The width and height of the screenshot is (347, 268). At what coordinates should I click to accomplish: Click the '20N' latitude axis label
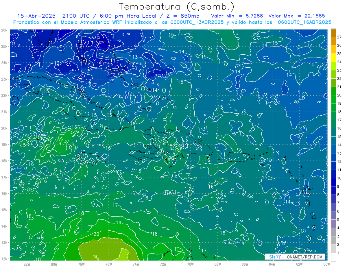point(4,128)
